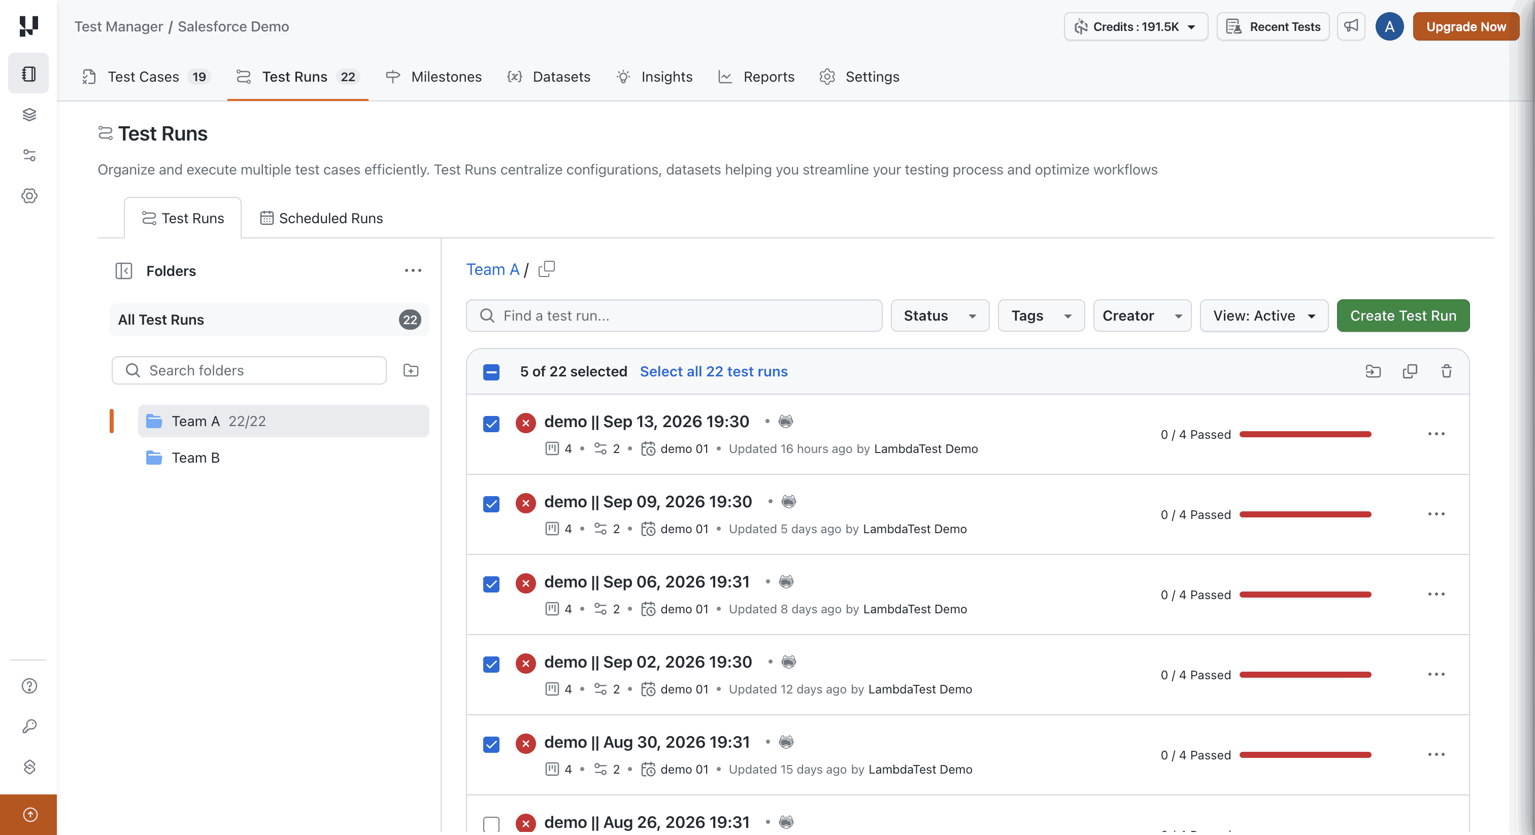Image resolution: width=1535 pixels, height=835 pixels.
Task: Uncheck the Sep 13, 2026 19:30 run
Action: [x=491, y=424]
